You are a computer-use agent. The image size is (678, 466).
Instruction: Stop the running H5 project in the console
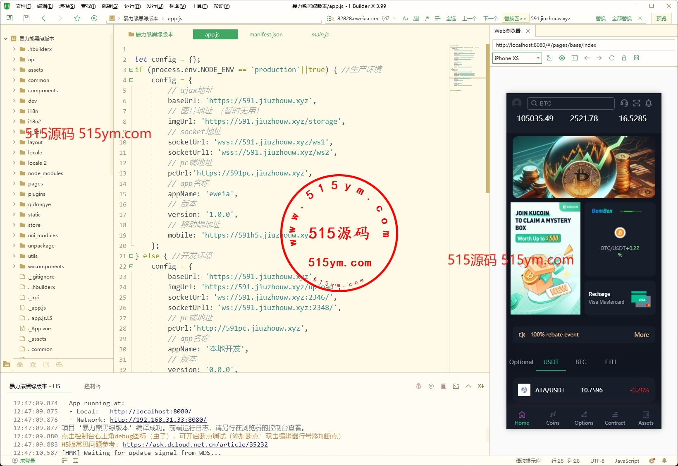click(443, 386)
